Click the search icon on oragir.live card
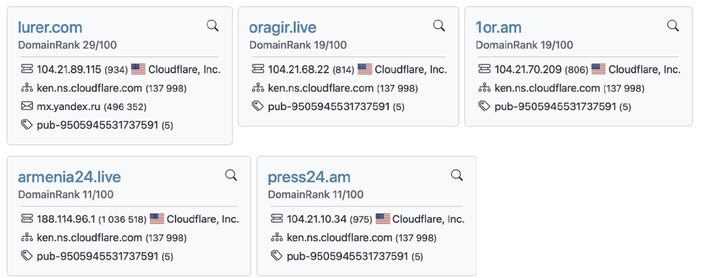 tap(439, 26)
